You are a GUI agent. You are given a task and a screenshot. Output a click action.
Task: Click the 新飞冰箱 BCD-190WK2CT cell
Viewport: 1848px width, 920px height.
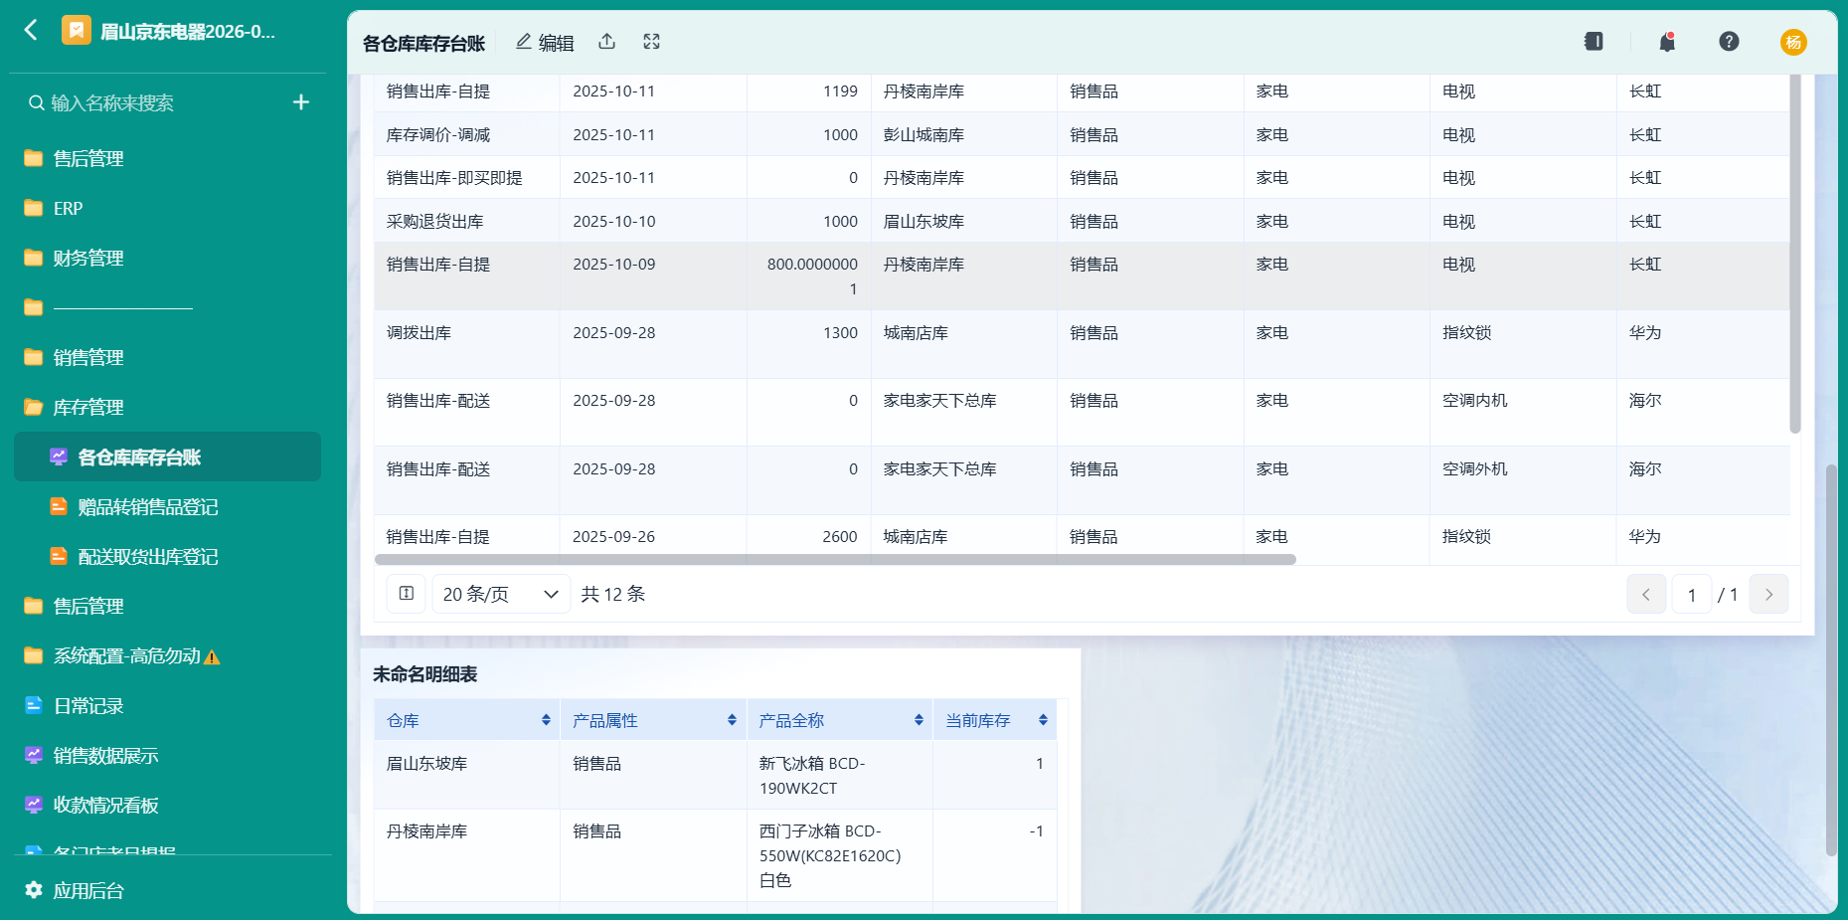tap(839, 775)
